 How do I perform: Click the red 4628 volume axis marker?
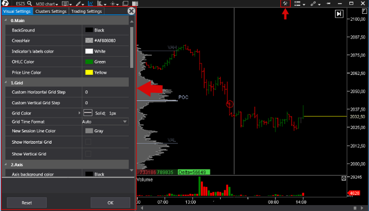tap(354, 193)
